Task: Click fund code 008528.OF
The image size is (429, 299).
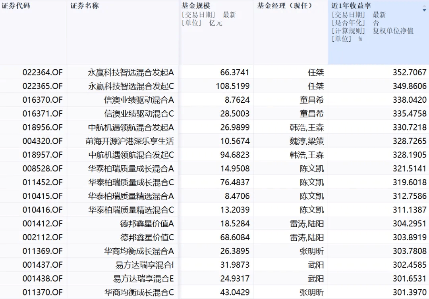Action: point(43,169)
